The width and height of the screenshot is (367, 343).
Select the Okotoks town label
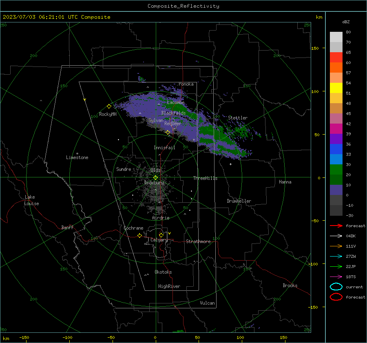163,272
